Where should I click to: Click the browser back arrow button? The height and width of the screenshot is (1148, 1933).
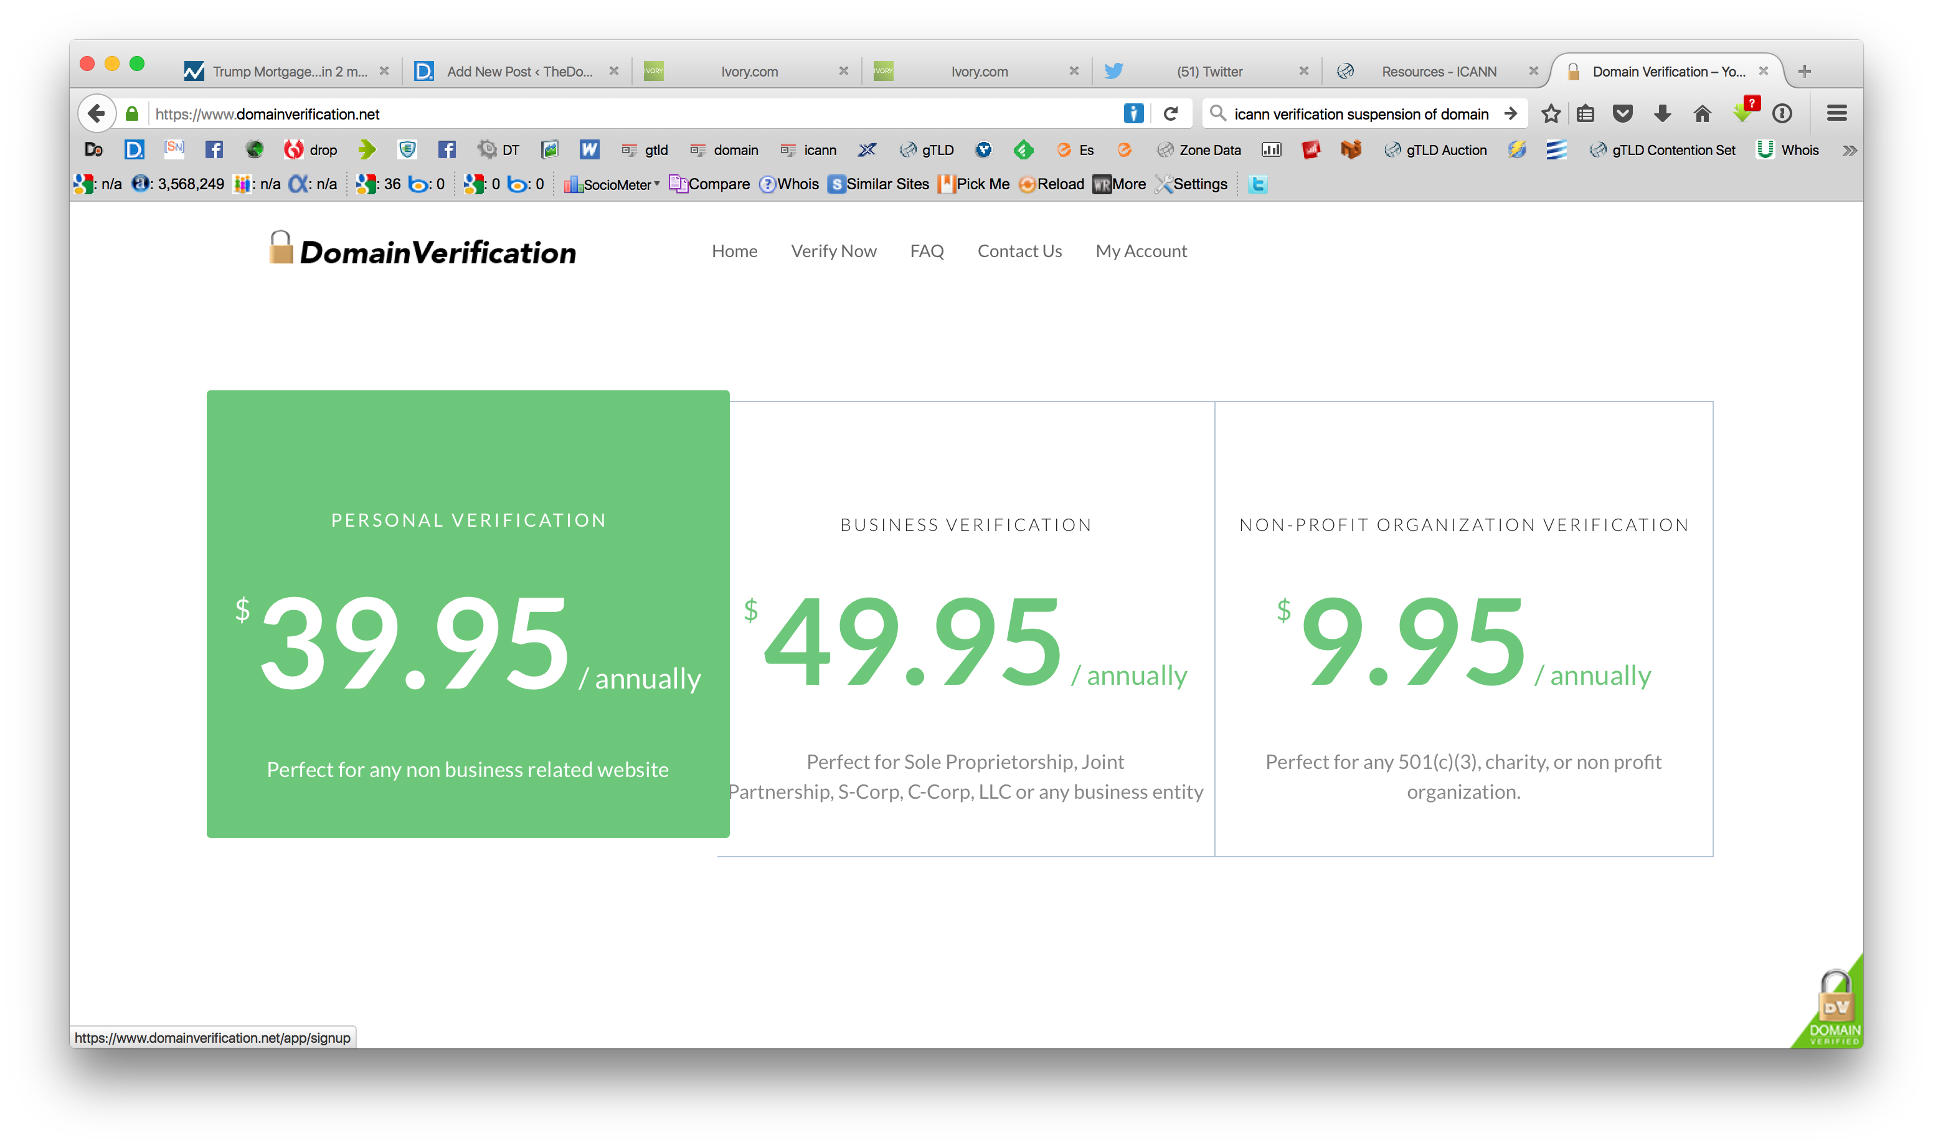97,114
